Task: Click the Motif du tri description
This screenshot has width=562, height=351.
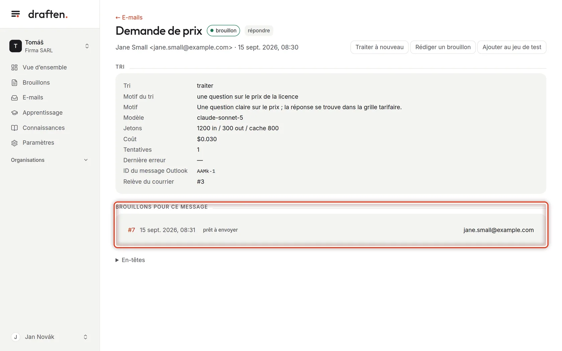Action: click(248, 97)
